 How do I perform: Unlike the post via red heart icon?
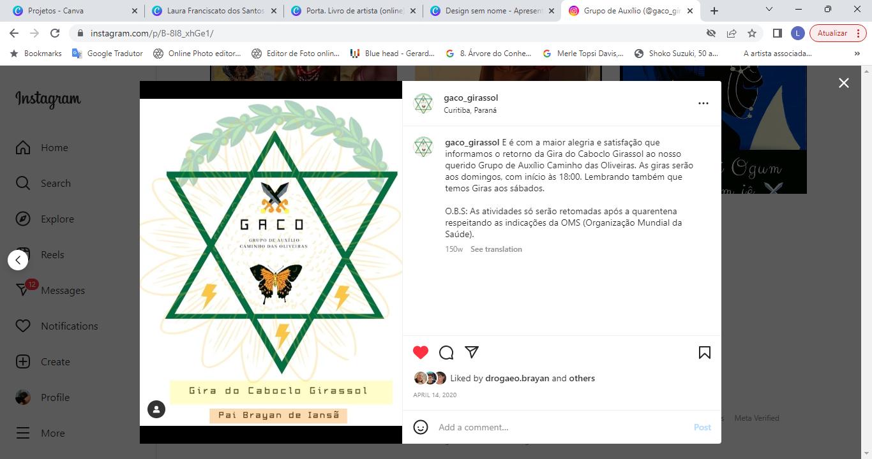point(421,353)
